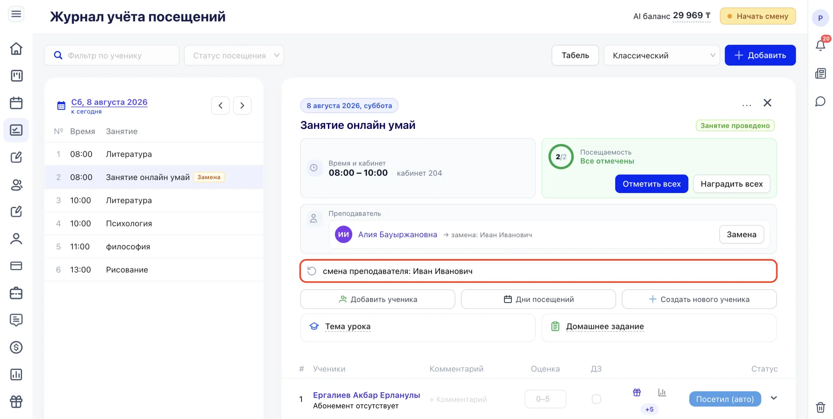The width and height of the screenshot is (833, 419).
Task: Select the Рисование lesson row
Action: pyautogui.click(x=154, y=270)
